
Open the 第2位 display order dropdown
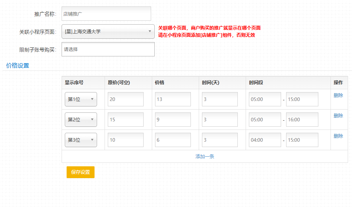tap(81, 120)
